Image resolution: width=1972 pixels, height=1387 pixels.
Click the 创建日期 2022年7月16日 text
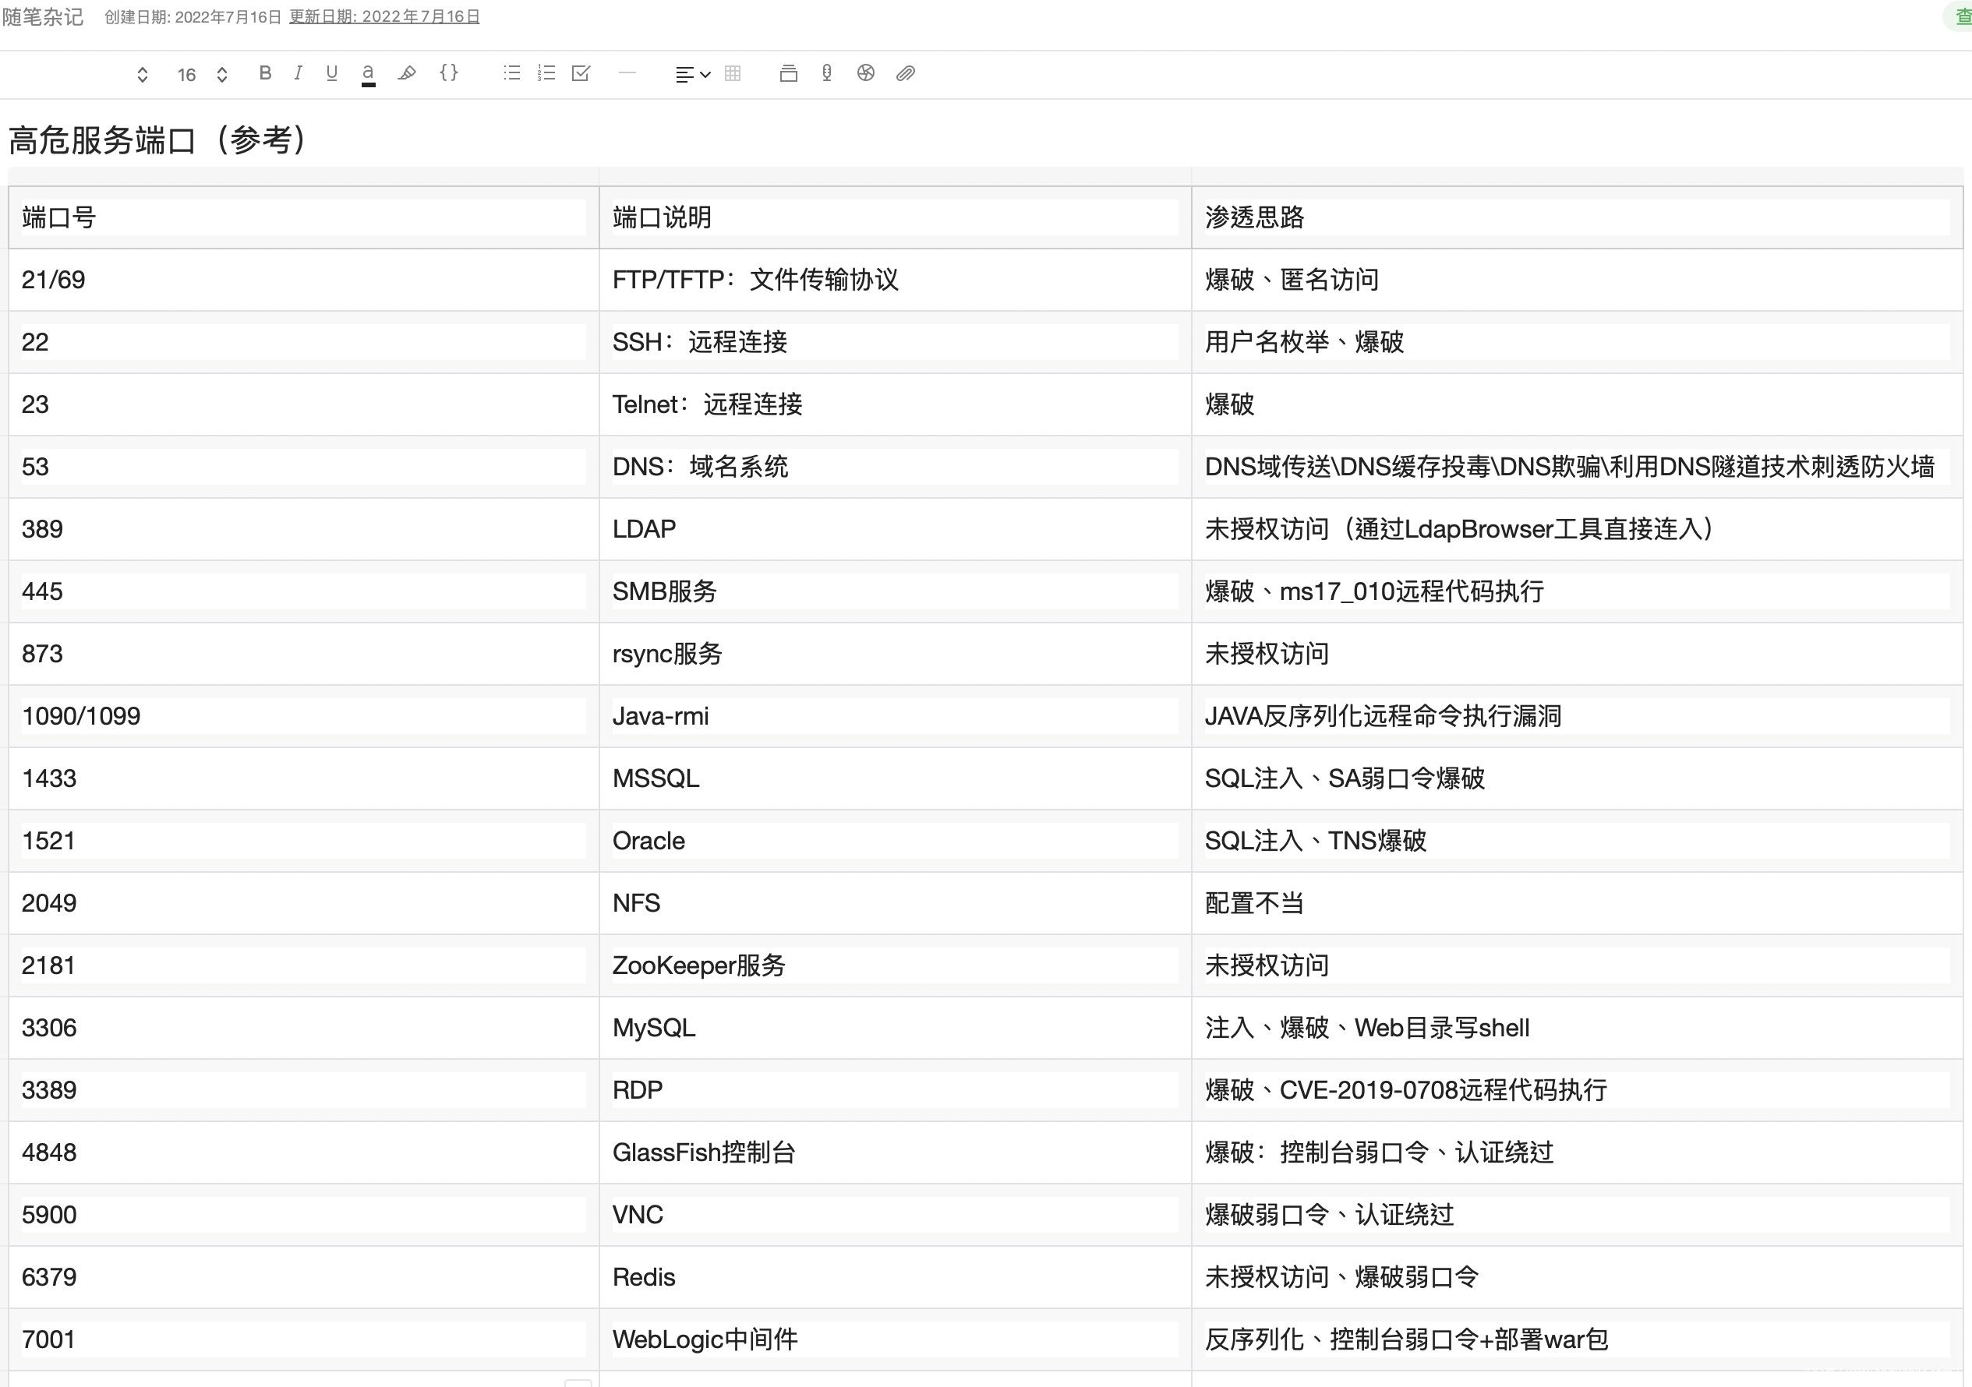[193, 17]
